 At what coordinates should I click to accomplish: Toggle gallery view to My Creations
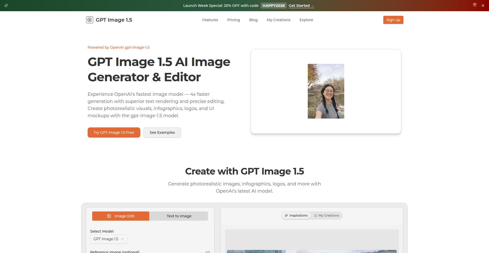coord(327,216)
